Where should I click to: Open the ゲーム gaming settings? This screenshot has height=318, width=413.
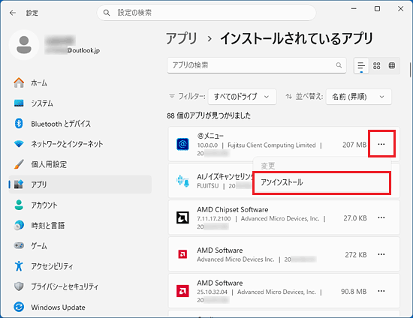pyautogui.click(x=80, y=246)
